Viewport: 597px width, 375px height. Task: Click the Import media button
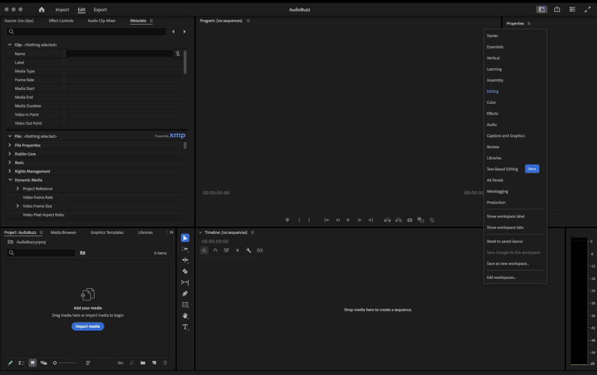coord(87,326)
